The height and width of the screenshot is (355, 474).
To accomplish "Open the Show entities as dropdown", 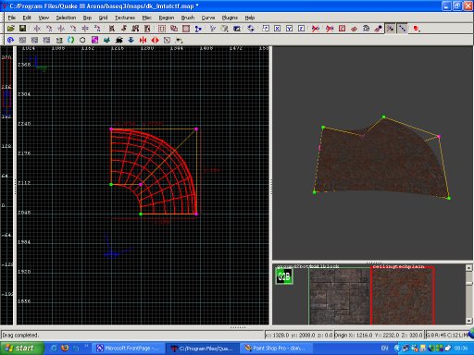I will [x=417, y=29].
